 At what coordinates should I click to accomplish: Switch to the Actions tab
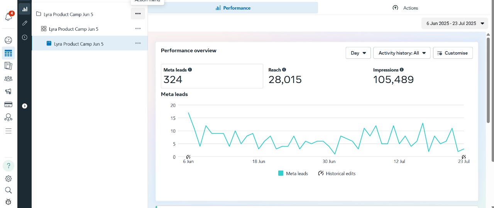click(x=405, y=8)
